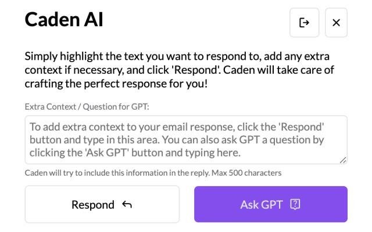
Task: Close the Caden AI panel
Action: 336,23
